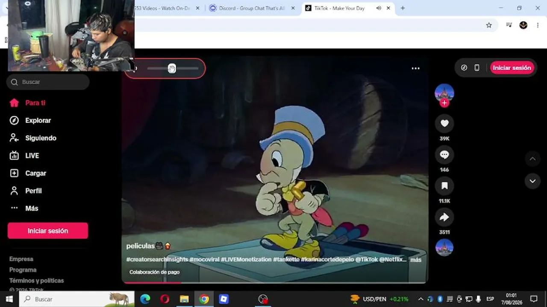Image resolution: width=547 pixels, height=307 pixels.
Task: Open the USD/PEN currency widget
Action: pyautogui.click(x=379, y=299)
